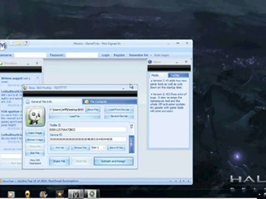Click the Profile ID text field
Screen dimensions: 266x199
[x=88, y=130]
